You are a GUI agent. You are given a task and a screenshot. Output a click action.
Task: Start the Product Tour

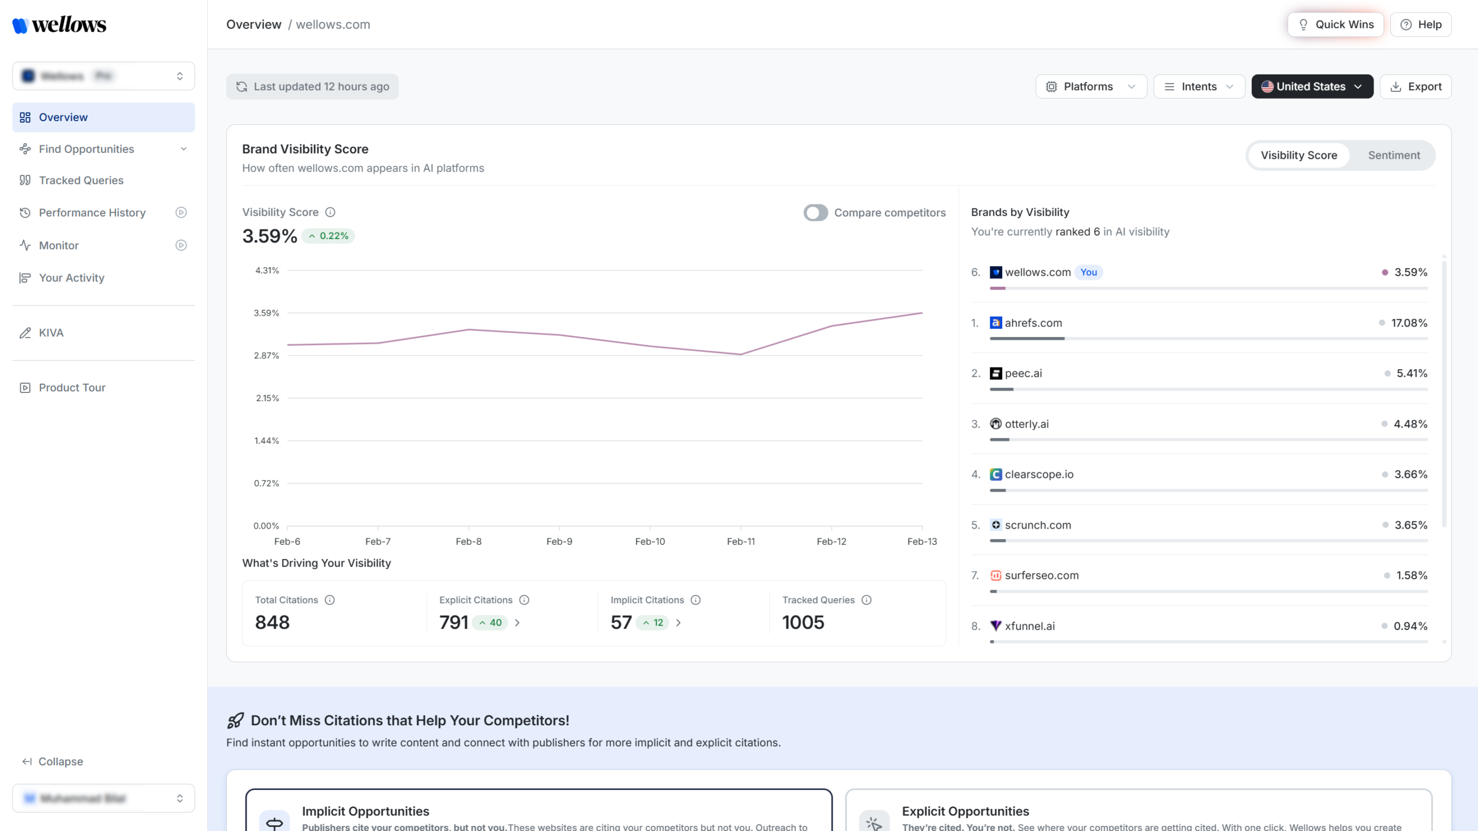(72, 387)
